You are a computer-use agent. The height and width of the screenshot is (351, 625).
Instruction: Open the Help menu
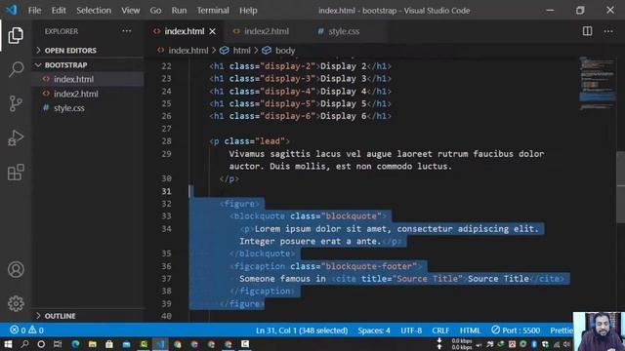coord(248,11)
